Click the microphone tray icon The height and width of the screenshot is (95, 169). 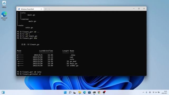click(146, 92)
